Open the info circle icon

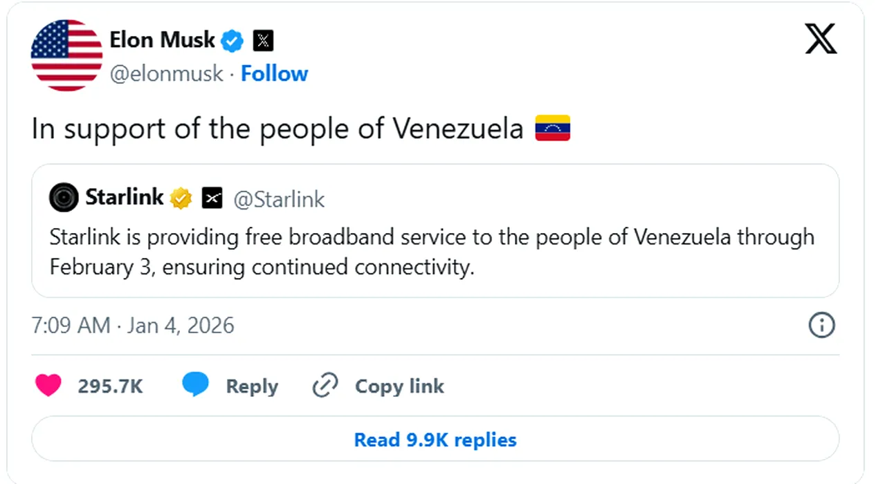[821, 325]
